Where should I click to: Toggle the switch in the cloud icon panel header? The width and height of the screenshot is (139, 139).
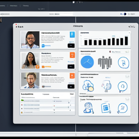(127, 76)
